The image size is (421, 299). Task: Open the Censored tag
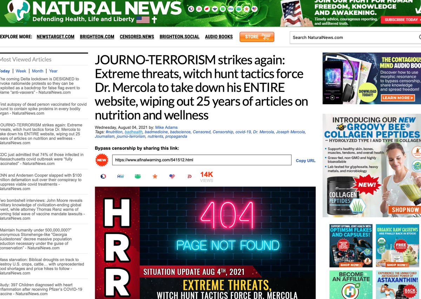pyautogui.click(x=202, y=132)
